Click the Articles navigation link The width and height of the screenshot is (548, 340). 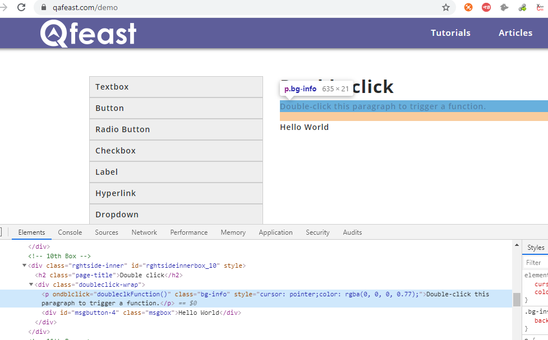point(515,33)
